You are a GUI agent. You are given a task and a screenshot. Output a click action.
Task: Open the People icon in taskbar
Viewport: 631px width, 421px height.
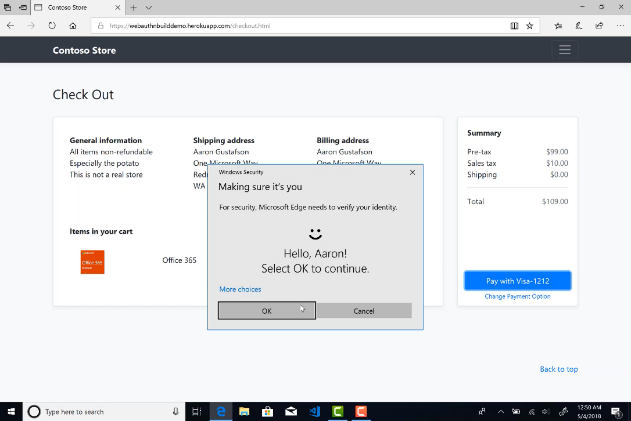pyautogui.click(x=482, y=411)
